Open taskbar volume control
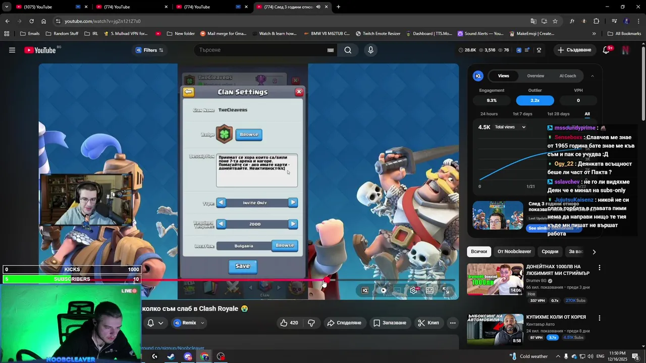The height and width of the screenshot is (363, 646). (591, 356)
